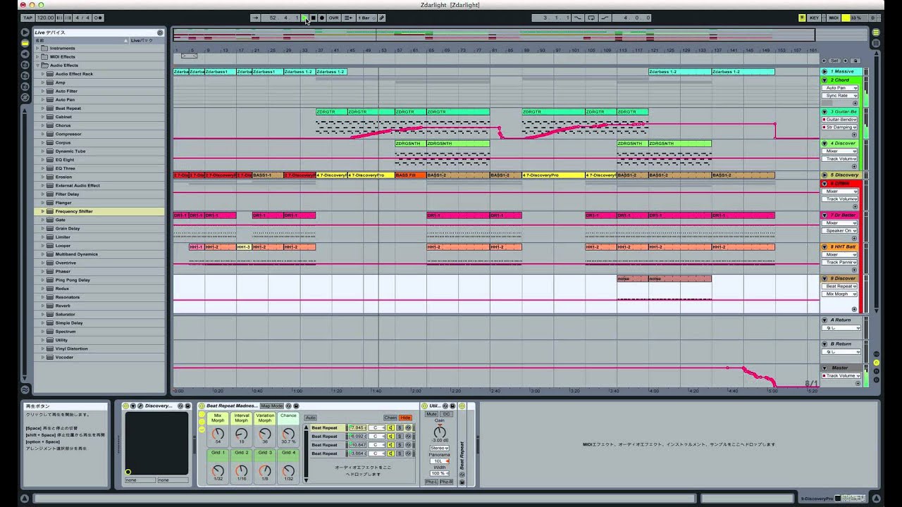Click the 120.00 tempo field
Viewport: 902px width, 507px height.
pos(44,18)
